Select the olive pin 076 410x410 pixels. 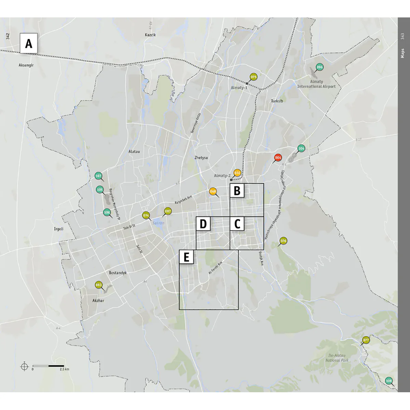click(283, 241)
